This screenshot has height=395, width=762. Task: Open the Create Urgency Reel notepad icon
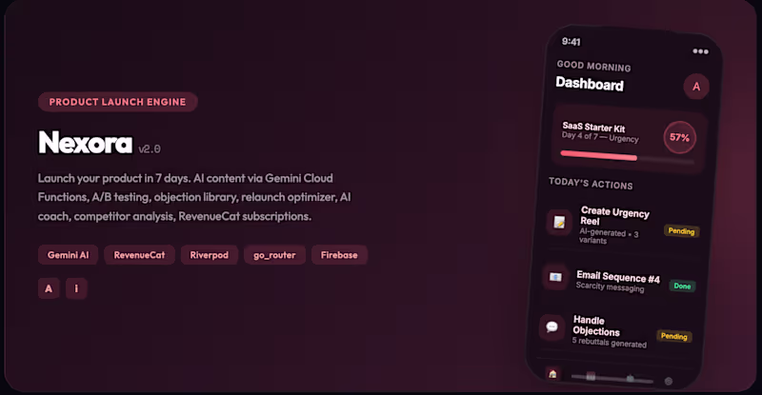click(x=559, y=223)
